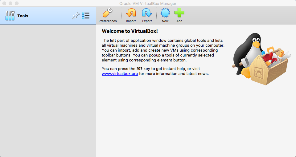296x157 pixels.
Task: Click the Import appliance icon
Action: pyautogui.click(x=131, y=13)
